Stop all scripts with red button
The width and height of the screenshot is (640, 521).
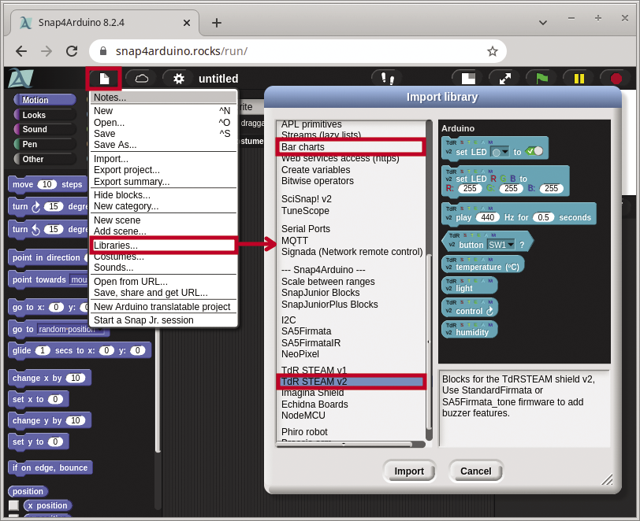click(616, 78)
